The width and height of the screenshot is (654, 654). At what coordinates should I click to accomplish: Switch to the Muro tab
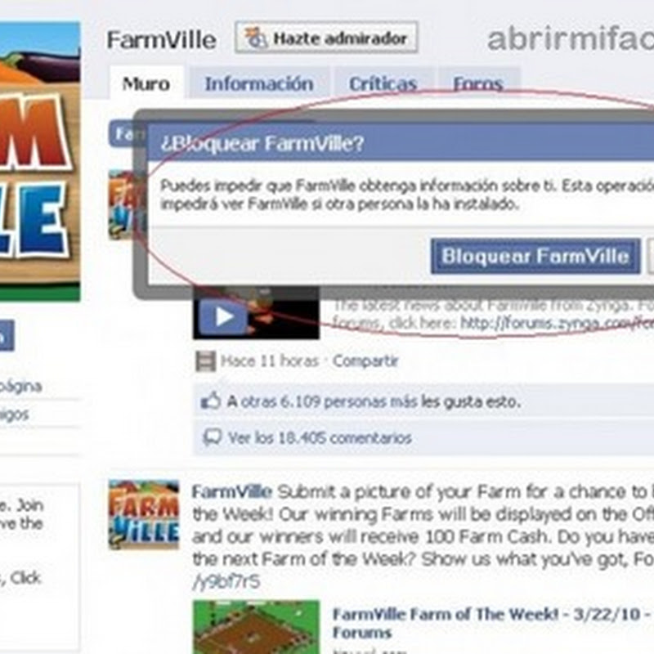(146, 83)
